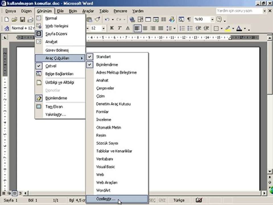The image size is (273, 205).
Task: Click the Document Map icon
Action: point(181,19)
